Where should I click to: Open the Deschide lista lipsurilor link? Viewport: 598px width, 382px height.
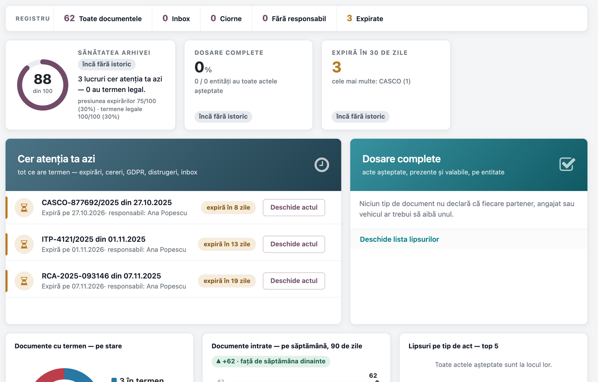[399, 239]
